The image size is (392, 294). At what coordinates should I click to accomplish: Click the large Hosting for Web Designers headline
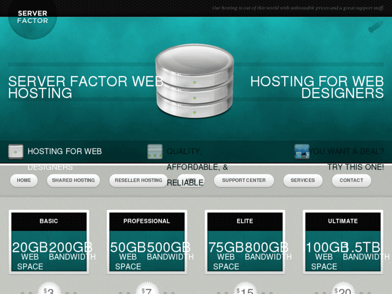point(317,87)
